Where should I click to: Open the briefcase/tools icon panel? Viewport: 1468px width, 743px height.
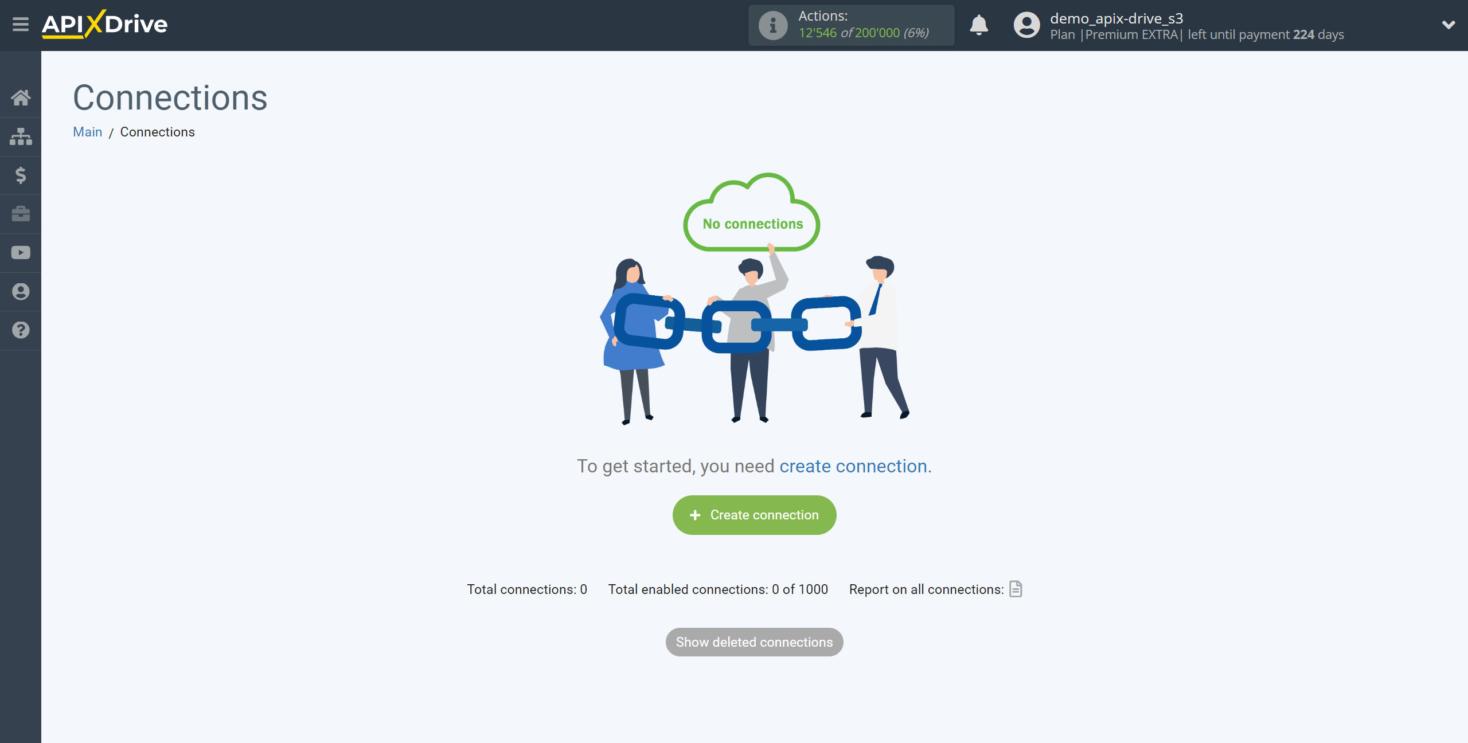21,213
